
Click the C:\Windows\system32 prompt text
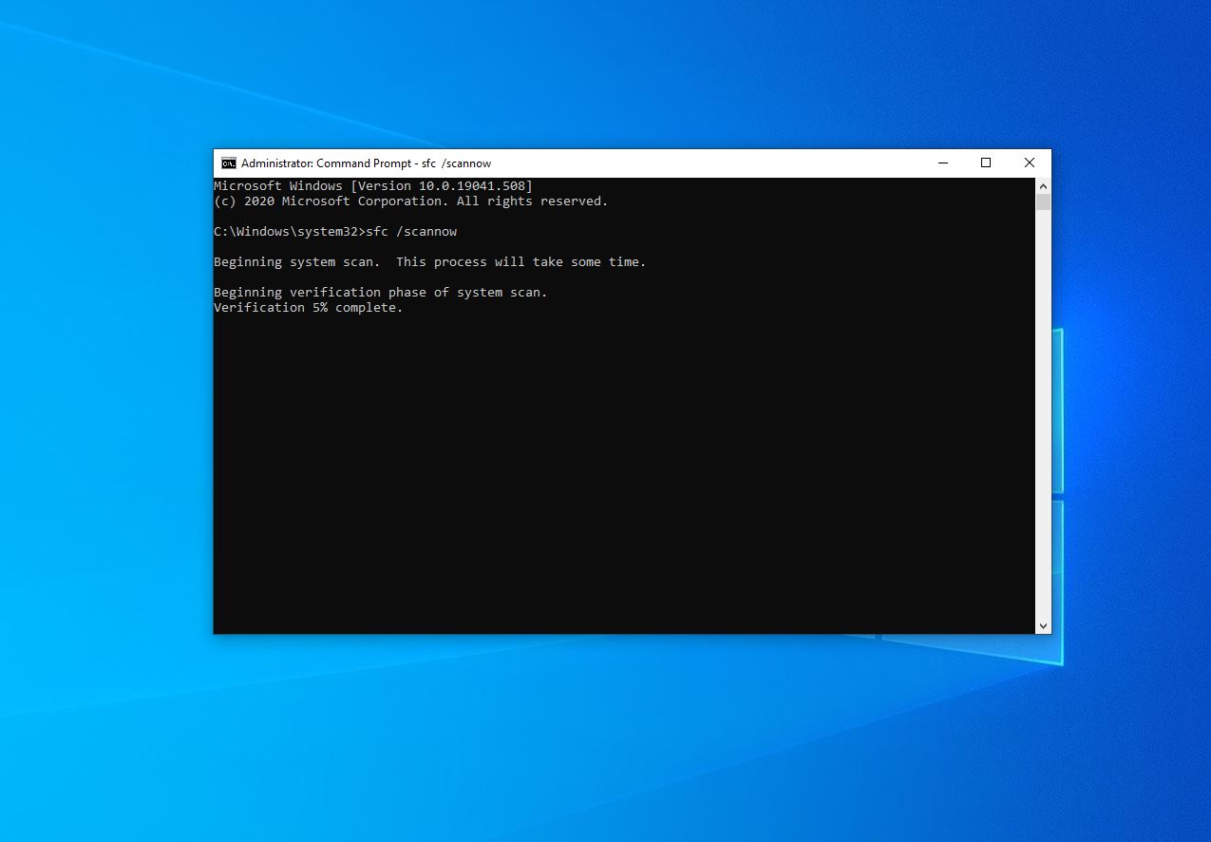[288, 231]
